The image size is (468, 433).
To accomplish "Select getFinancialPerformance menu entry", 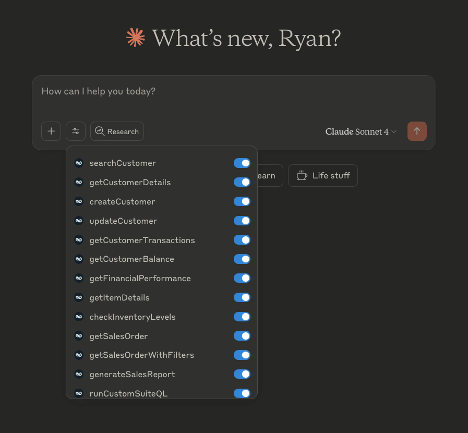I will tap(140, 279).
